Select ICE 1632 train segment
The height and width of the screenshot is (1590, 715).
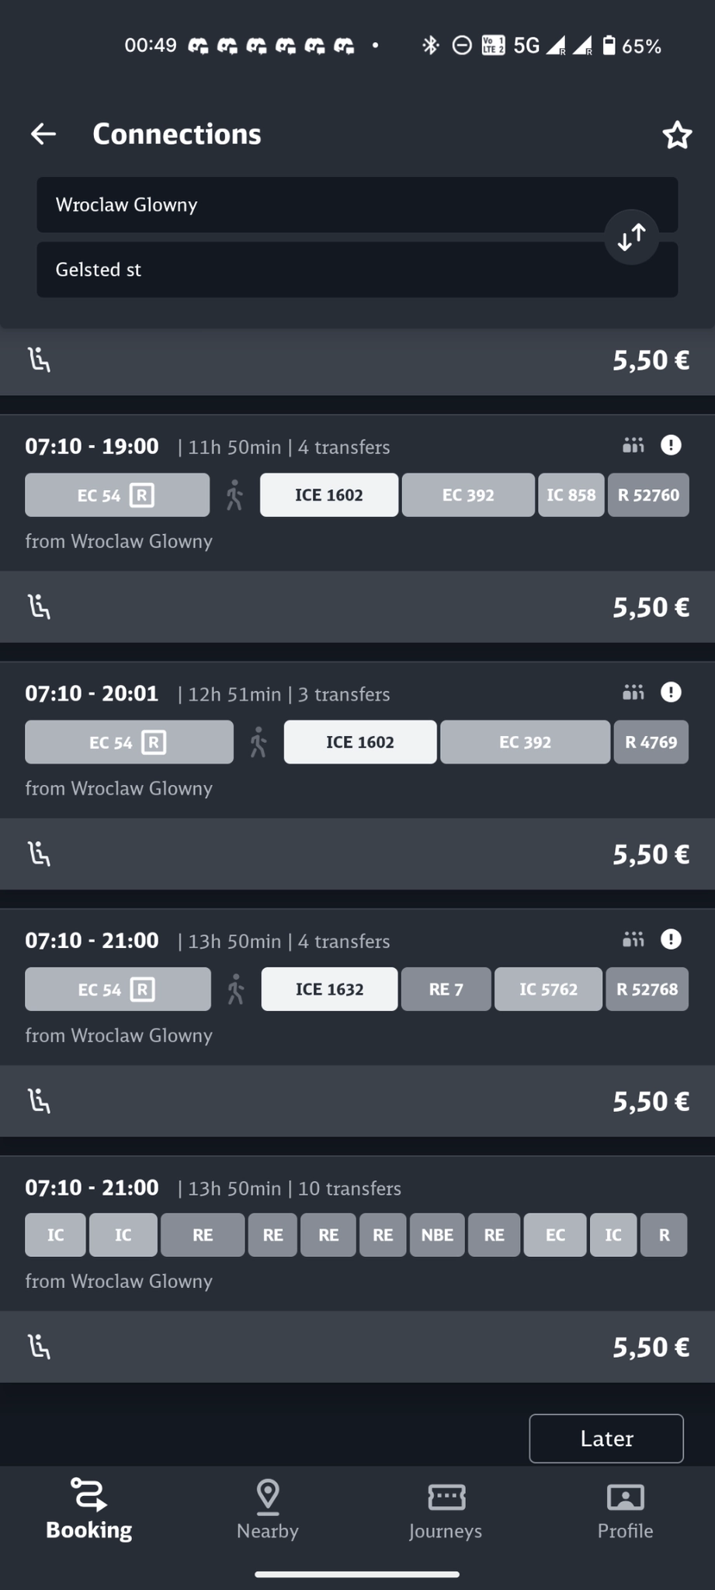(x=329, y=989)
